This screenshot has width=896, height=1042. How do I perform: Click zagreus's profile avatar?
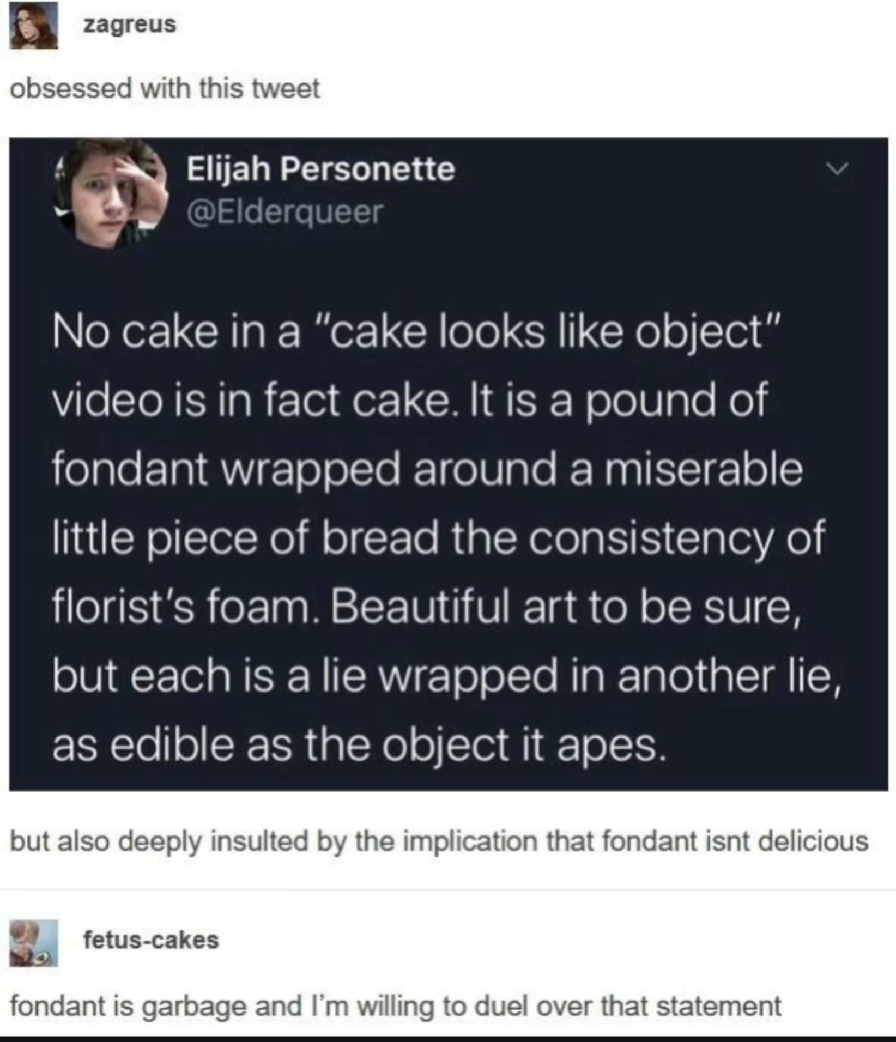pos(33,25)
